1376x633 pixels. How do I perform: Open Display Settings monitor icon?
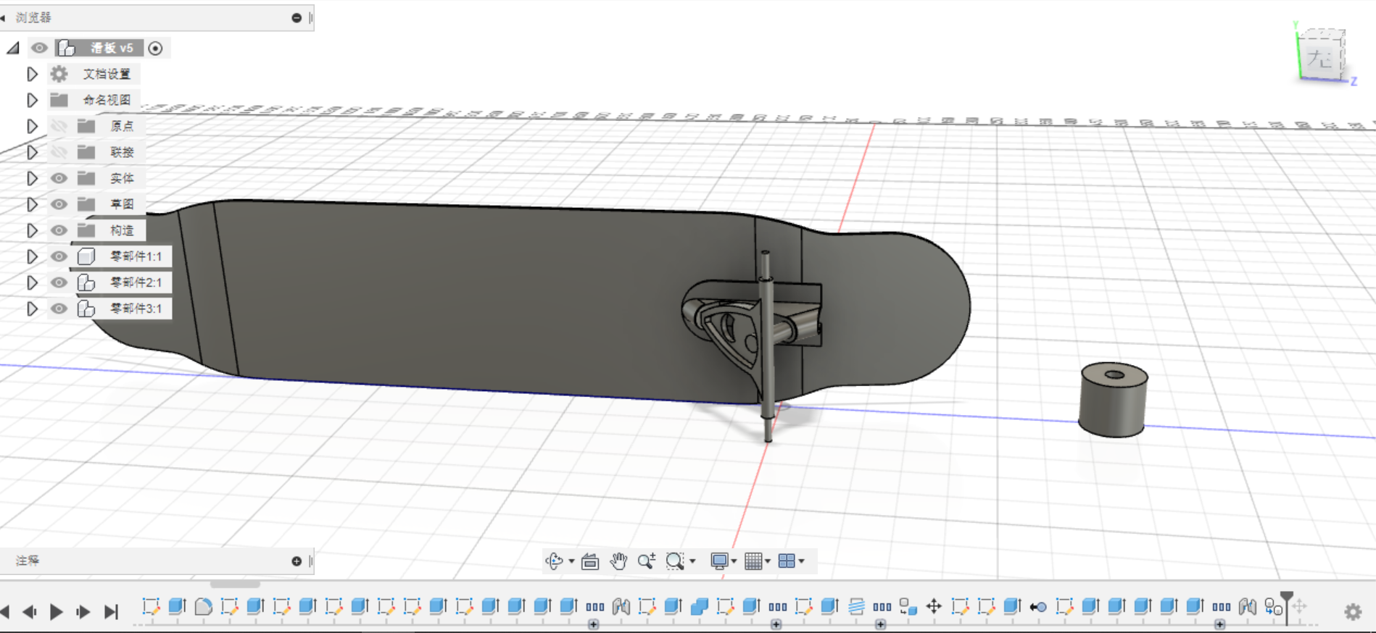tap(719, 561)
